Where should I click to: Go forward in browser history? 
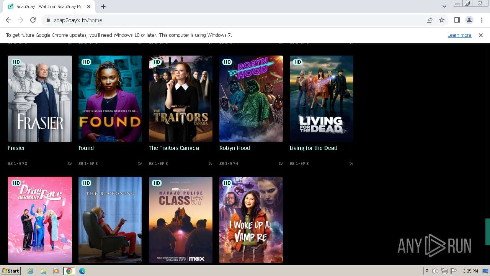(x=21, y=20)
